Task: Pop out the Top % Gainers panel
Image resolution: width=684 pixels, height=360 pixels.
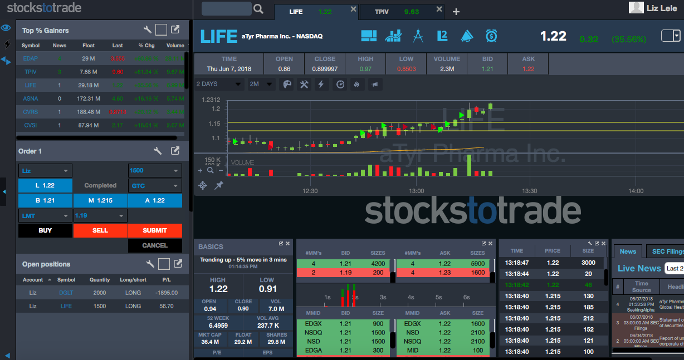Action: point(175,30)
